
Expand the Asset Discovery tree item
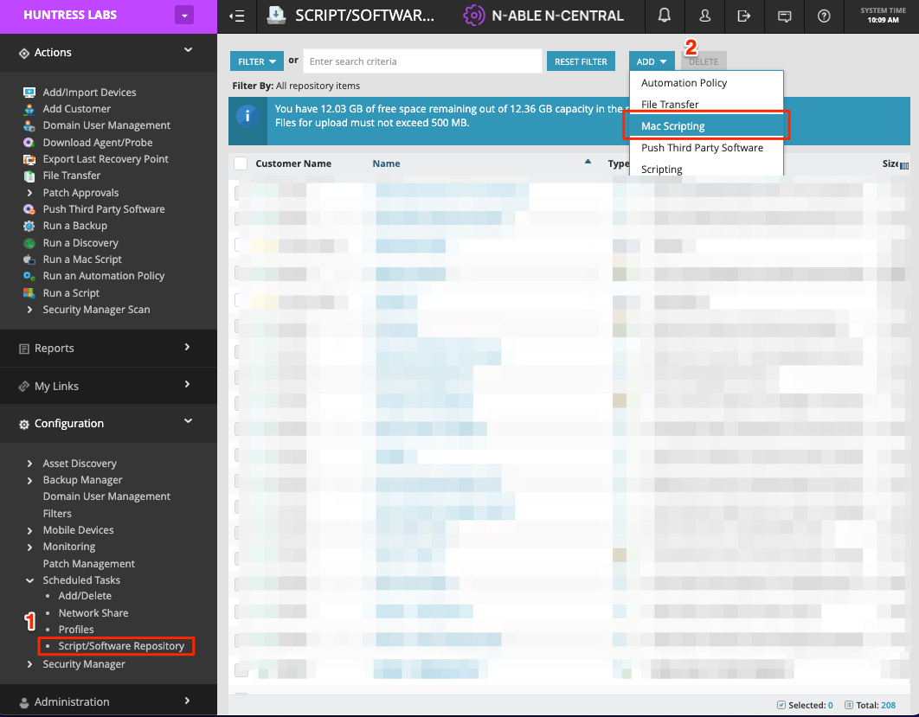(x=29, y=464)
